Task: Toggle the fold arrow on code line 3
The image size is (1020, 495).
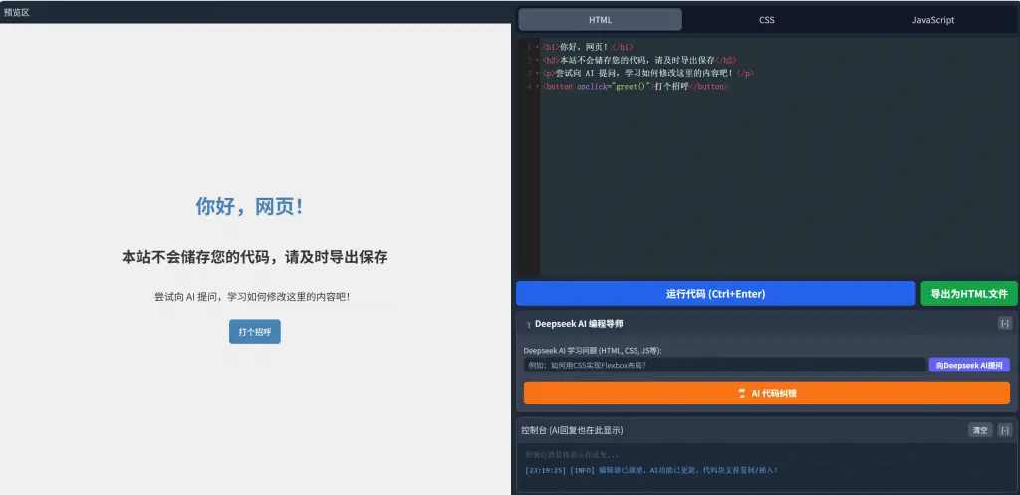Action: [x=537, y=74]
